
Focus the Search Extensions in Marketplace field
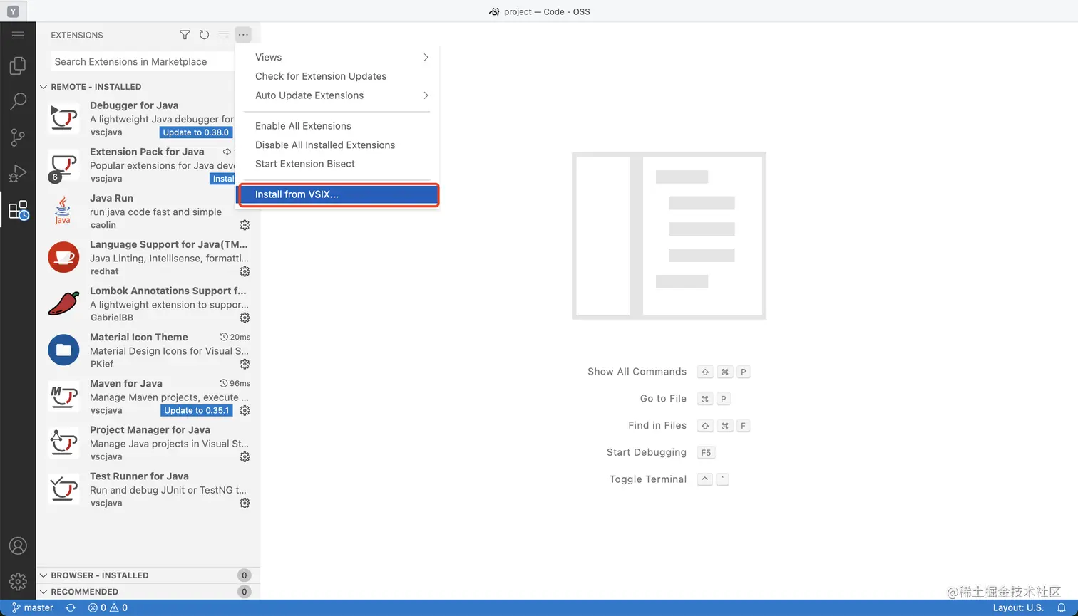point(143,62)
